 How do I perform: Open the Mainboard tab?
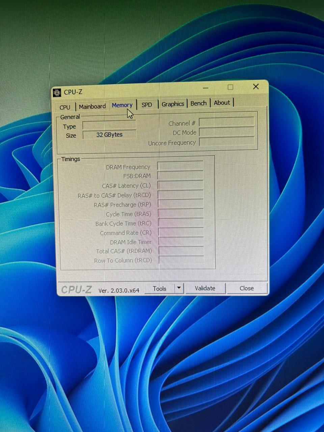click(x=92, y=106)
